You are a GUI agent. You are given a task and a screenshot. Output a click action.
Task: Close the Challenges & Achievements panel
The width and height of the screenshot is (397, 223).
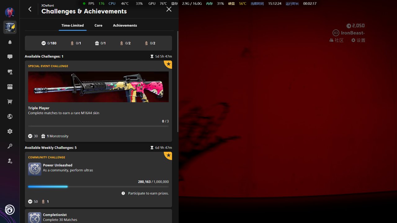169,9
